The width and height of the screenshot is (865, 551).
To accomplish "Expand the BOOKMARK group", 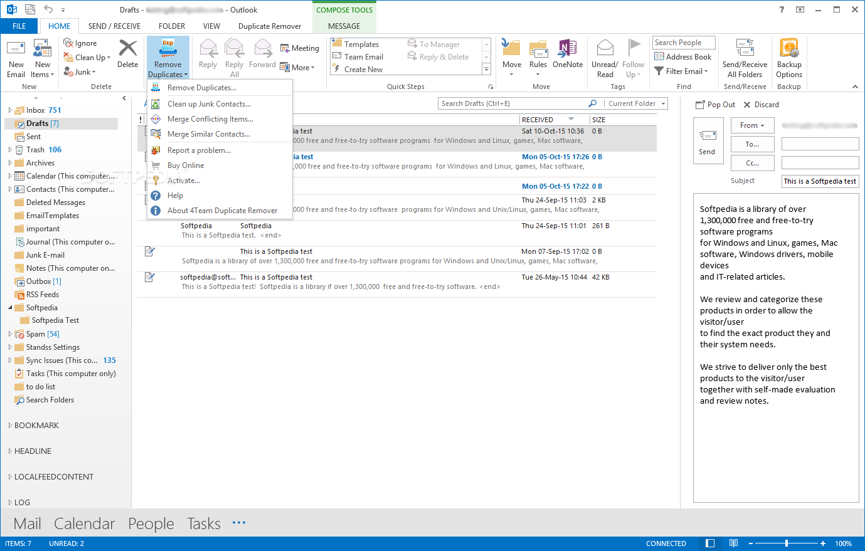I will 10,426.
